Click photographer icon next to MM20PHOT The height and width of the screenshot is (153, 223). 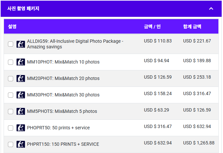(21, 78)
